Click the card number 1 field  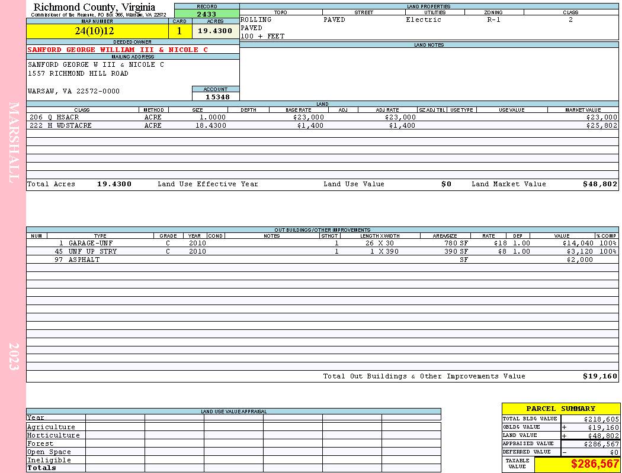[179, 31]
